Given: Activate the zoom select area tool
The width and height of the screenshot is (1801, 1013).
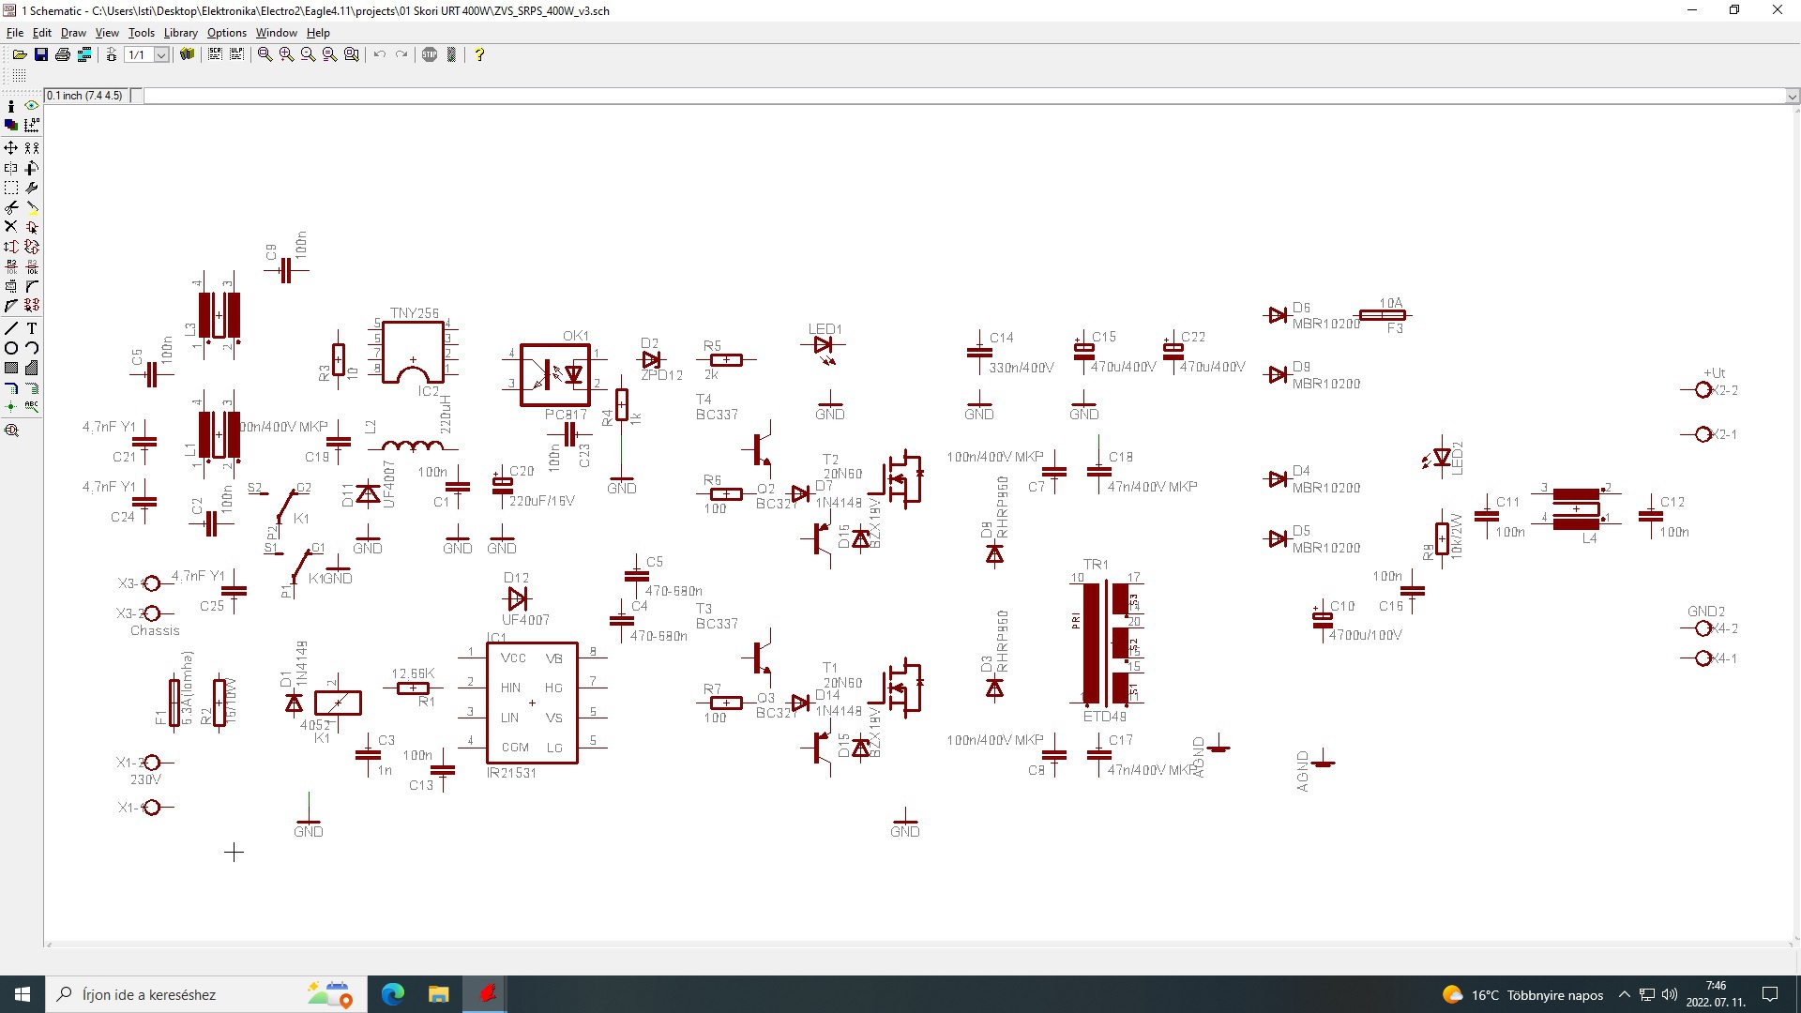Looking at the screenshot, I should [x=352, y=54].
